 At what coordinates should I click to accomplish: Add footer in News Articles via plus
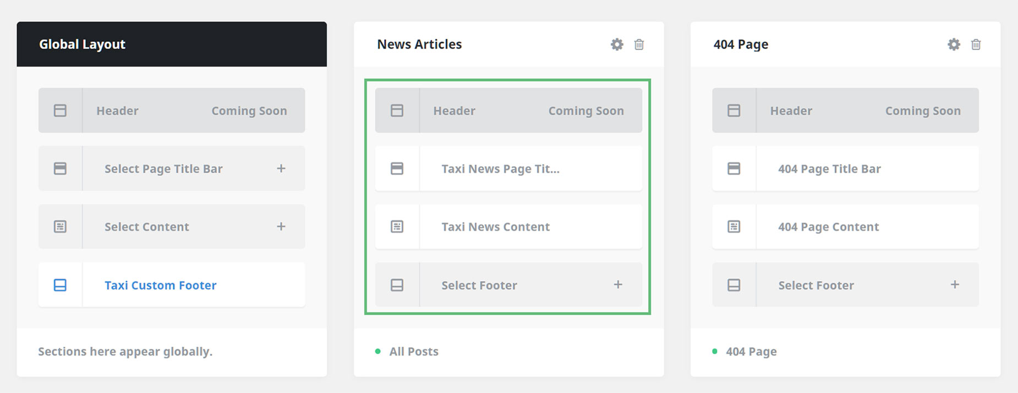click(618, 285)
